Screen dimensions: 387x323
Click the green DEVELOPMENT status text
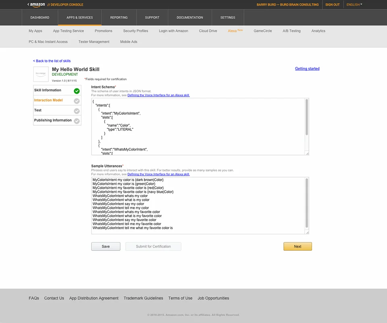(x=65, y=75)
